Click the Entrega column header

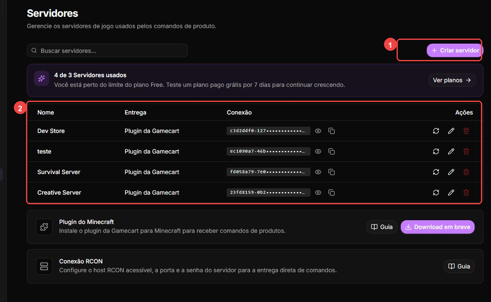tap(135, 112)
